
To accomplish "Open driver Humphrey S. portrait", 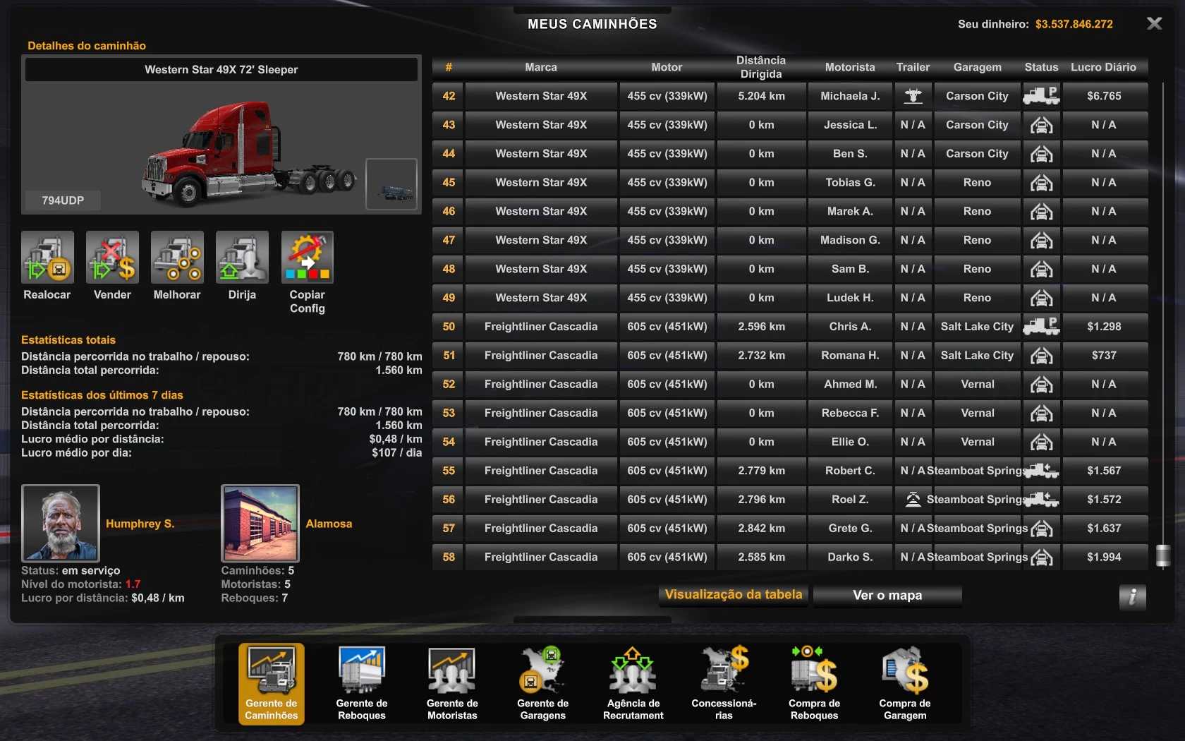I will click(61, 523).
